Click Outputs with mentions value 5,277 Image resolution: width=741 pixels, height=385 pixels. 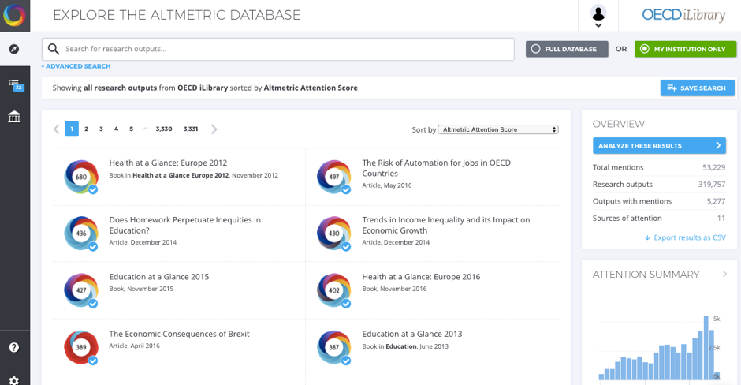point(716,201)
